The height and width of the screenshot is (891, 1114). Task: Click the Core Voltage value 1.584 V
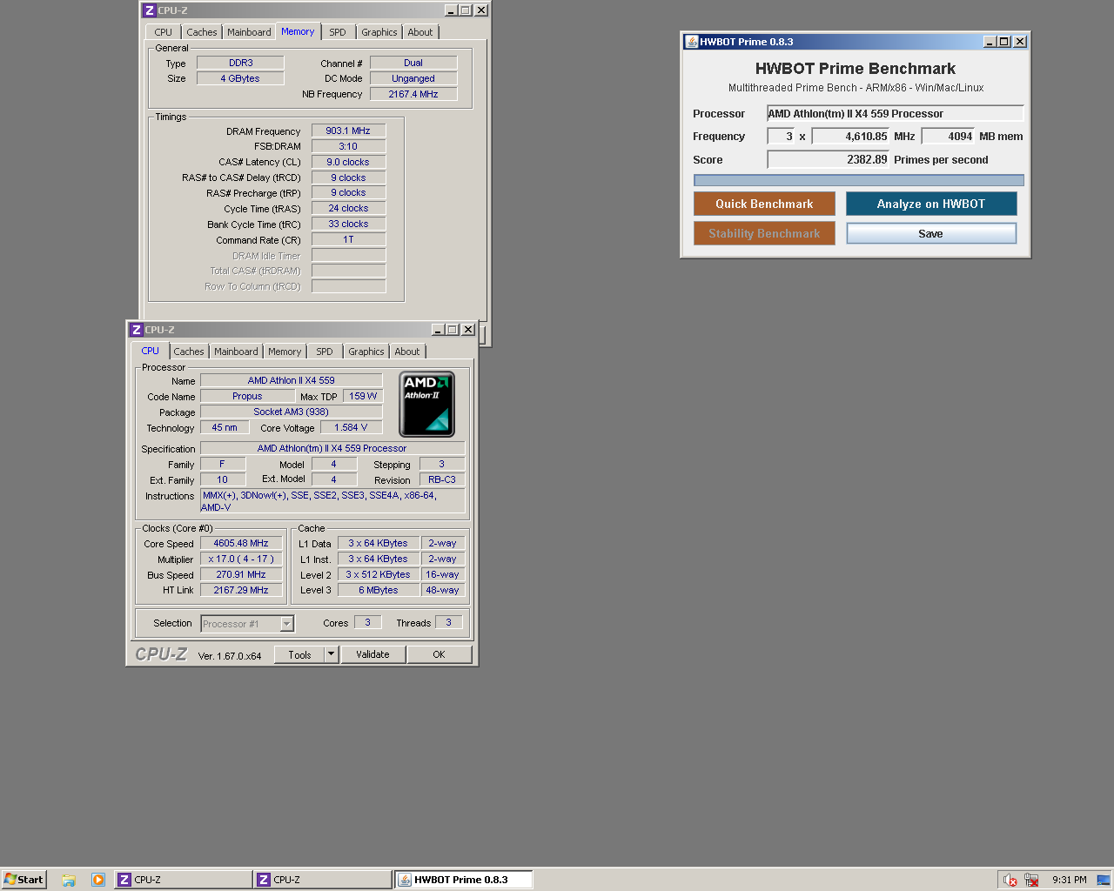pos(351,427)
